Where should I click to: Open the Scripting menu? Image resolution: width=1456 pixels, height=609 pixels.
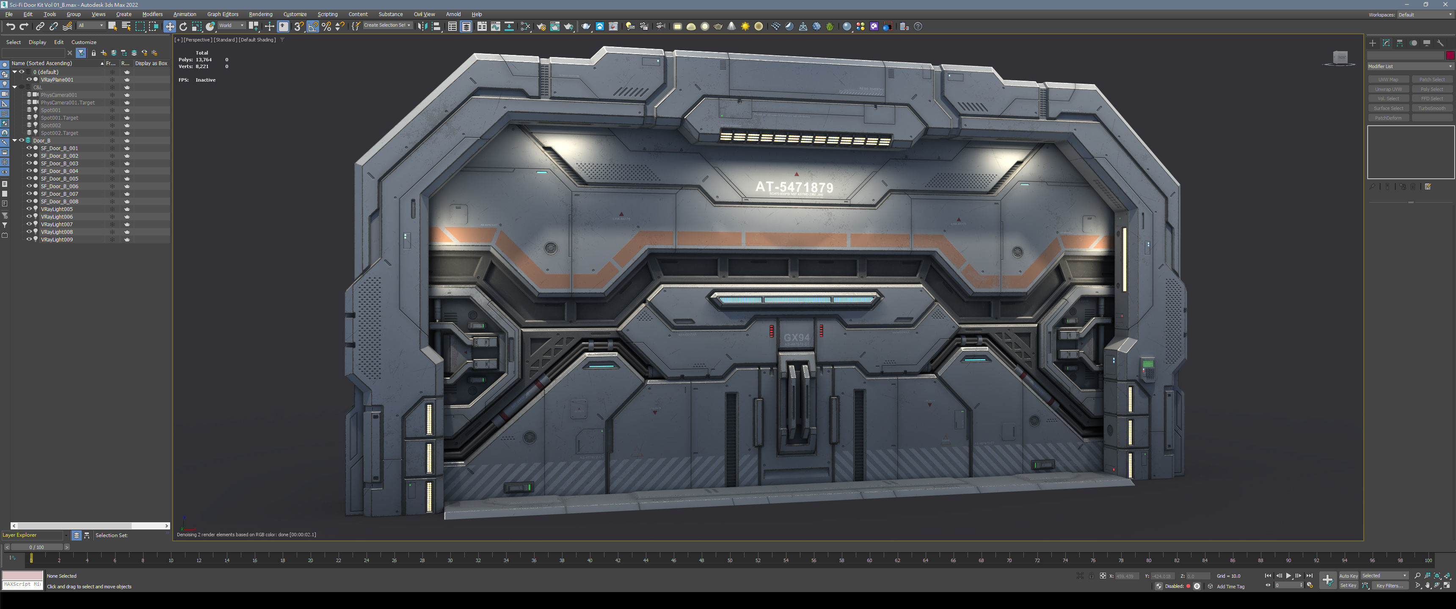point(327,14)
